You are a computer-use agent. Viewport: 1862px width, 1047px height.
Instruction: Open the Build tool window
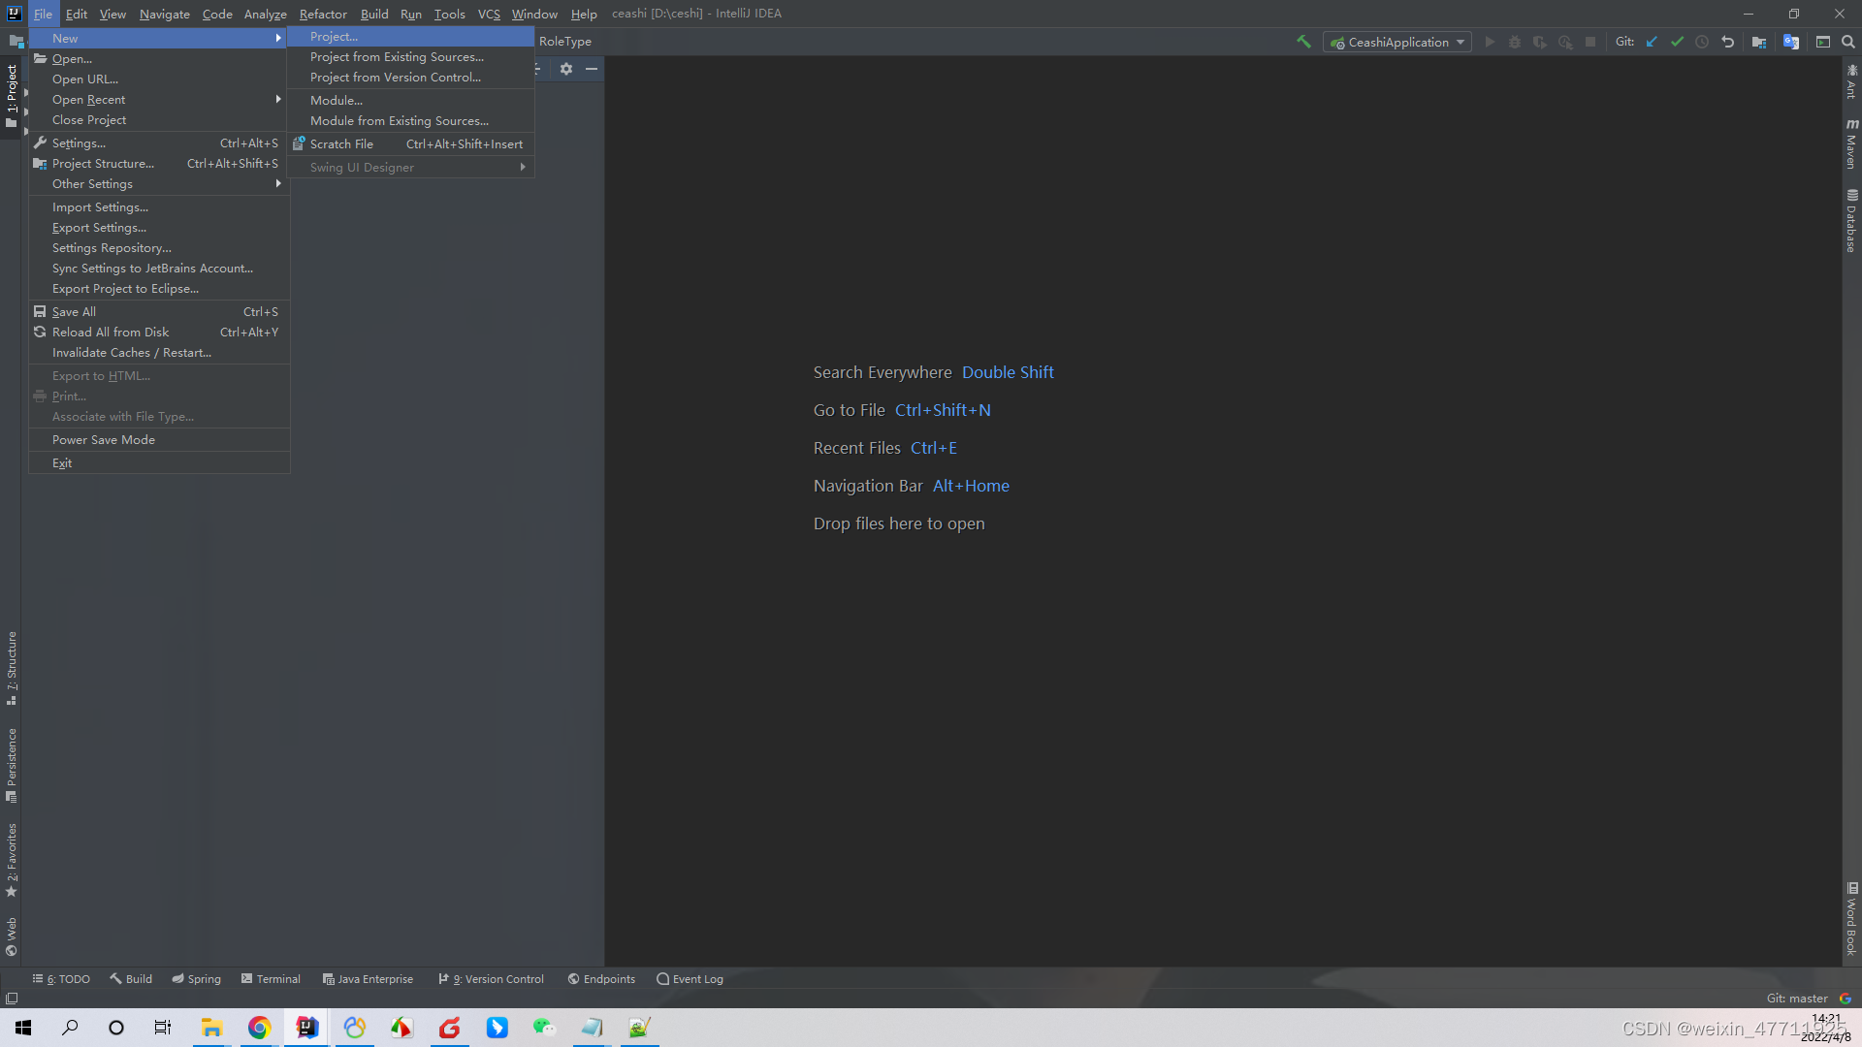coord(131,979)
